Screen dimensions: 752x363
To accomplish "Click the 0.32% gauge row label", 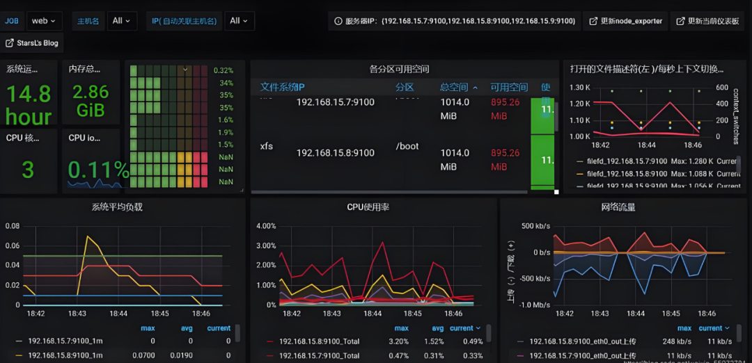I will 224,70.
